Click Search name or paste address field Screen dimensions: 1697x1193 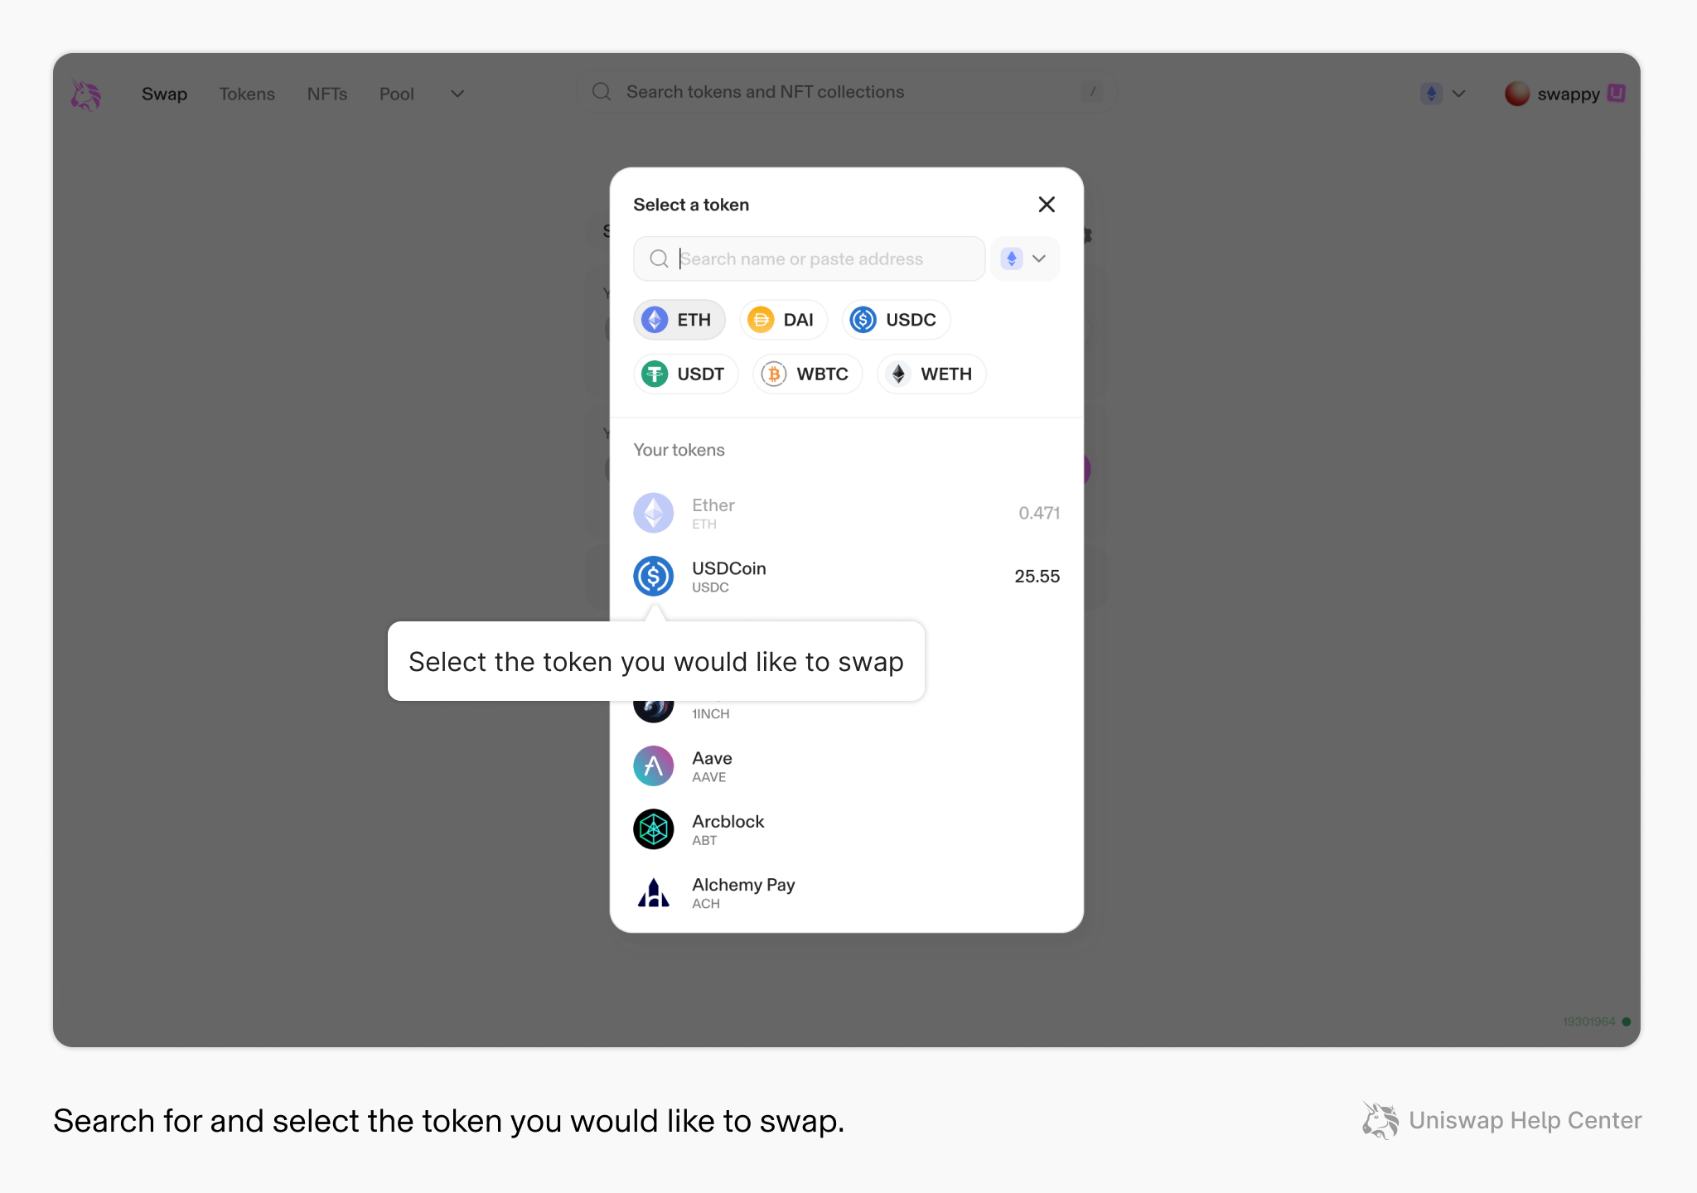[809, 258]
